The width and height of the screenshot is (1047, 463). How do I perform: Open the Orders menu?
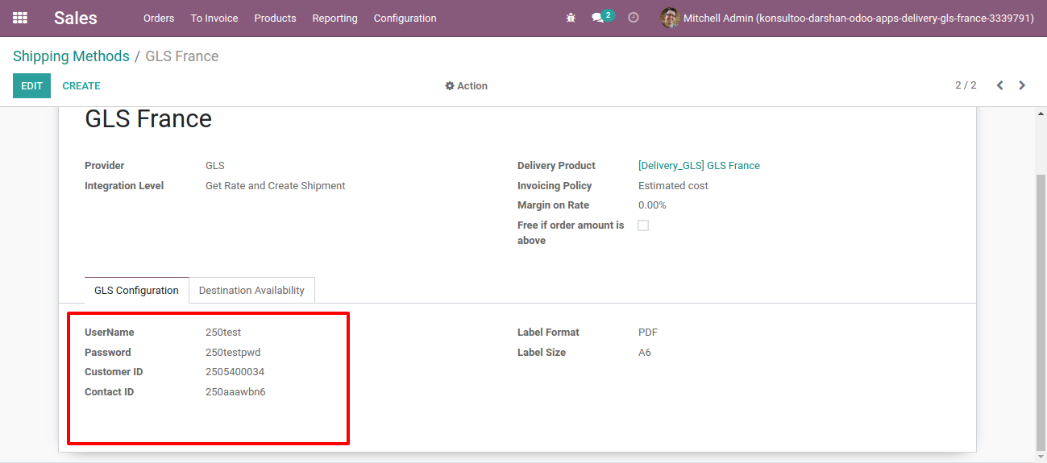click(x=159, y=18)
